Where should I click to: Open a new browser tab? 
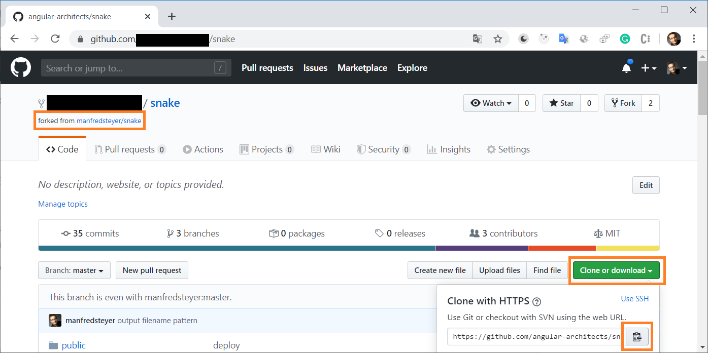(172, 16)
